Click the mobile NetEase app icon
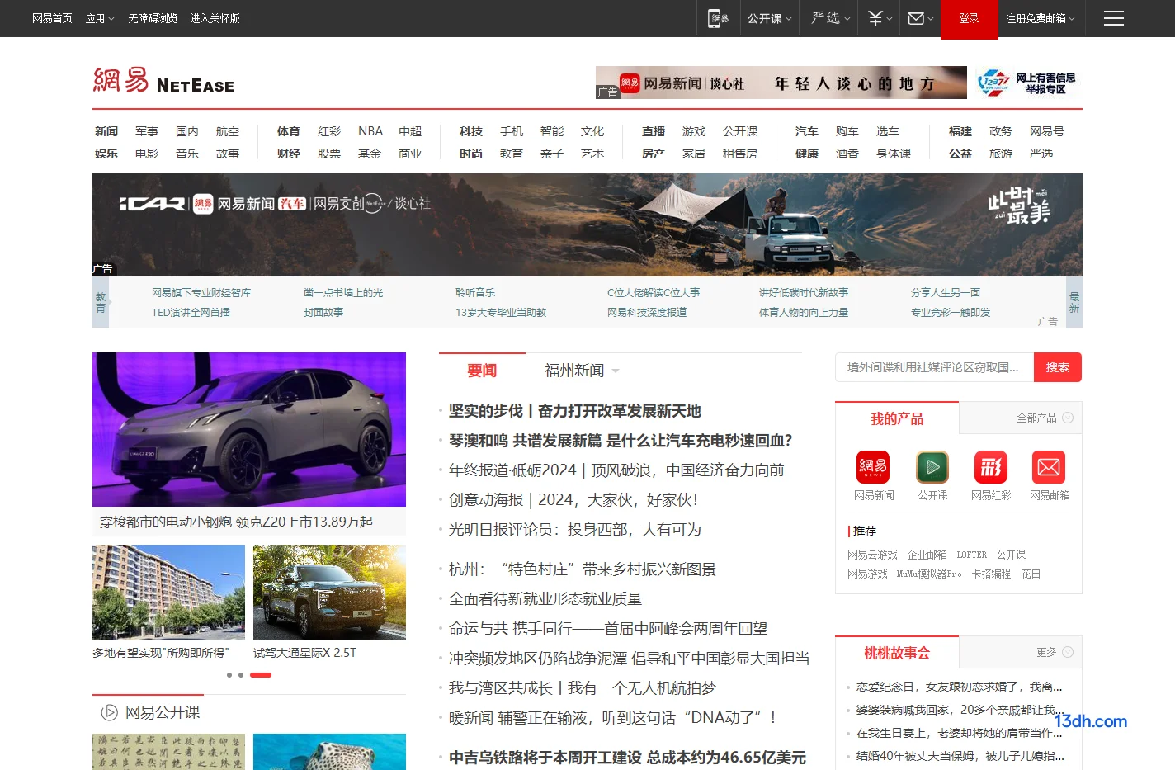Image resolution: width=1175 pixels, height=770 pixels. click(x=718, y=18)
